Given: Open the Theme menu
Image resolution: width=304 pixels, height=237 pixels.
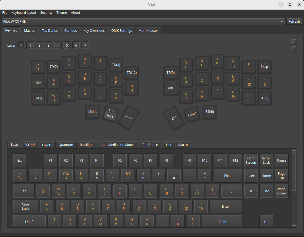Looking at the screenshot, I should (x=62, y=13).
